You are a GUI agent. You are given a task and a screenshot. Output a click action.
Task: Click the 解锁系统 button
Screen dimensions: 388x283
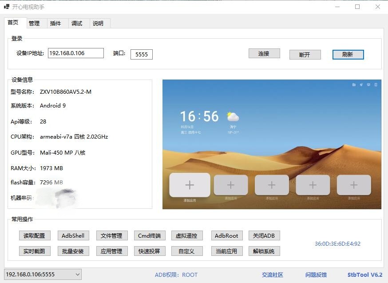pos(264,251)
